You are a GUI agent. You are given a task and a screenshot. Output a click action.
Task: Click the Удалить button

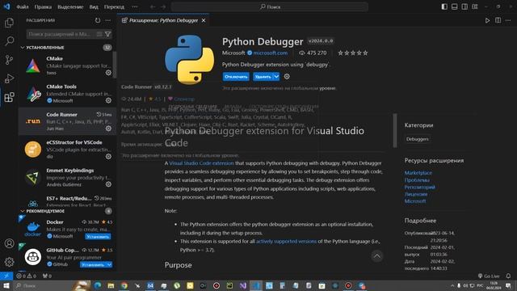[263, 77]
